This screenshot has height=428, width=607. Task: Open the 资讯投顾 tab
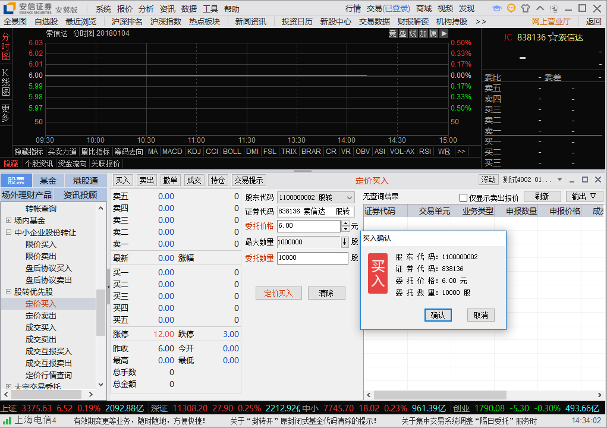(80, 194)
